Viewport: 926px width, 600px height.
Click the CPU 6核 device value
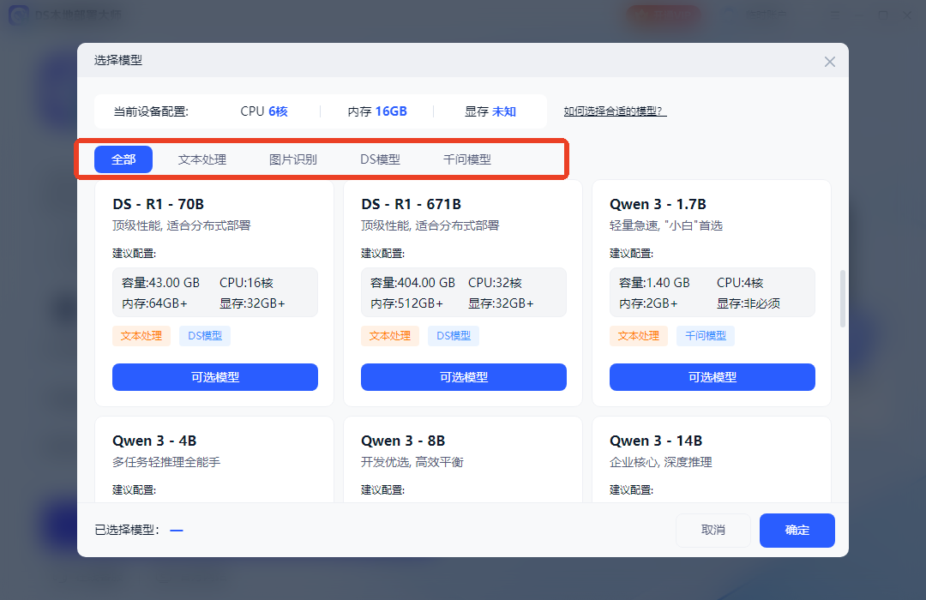click(264, 111)
